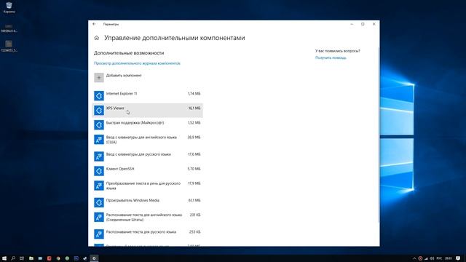Switch input language via РУС indicator
This screenshot has width=466, height=262.
click(x=439, y=258)
